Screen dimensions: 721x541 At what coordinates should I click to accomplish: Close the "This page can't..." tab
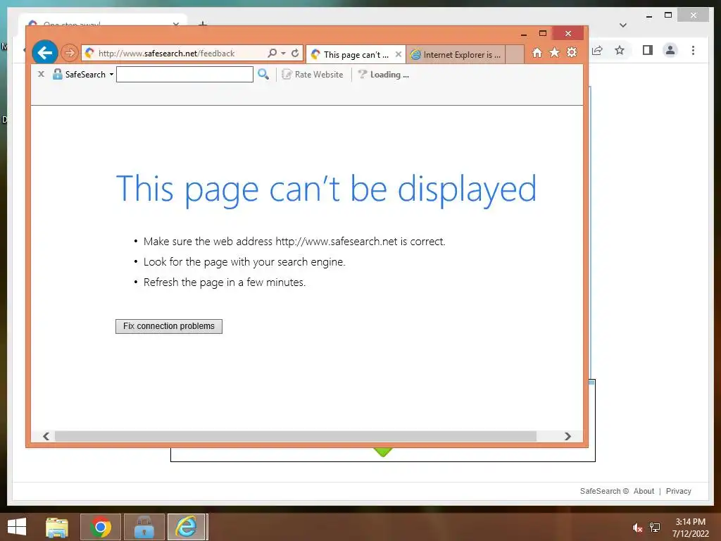pyautogui.click(x=399, y=54)
